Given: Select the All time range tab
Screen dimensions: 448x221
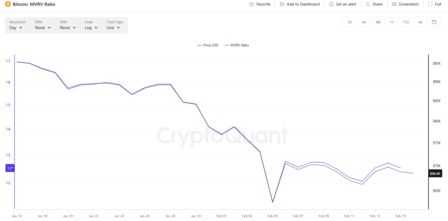Looking at the screenshot, I should tap(420, 22).
